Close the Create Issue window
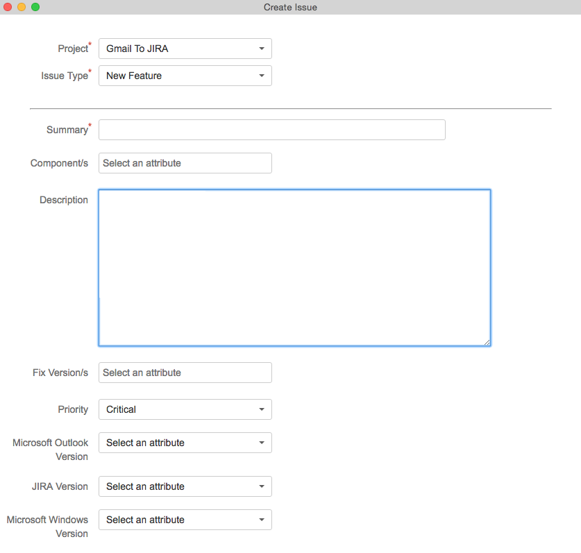Screen dimensions: 581x553 [x=8, y=7]
